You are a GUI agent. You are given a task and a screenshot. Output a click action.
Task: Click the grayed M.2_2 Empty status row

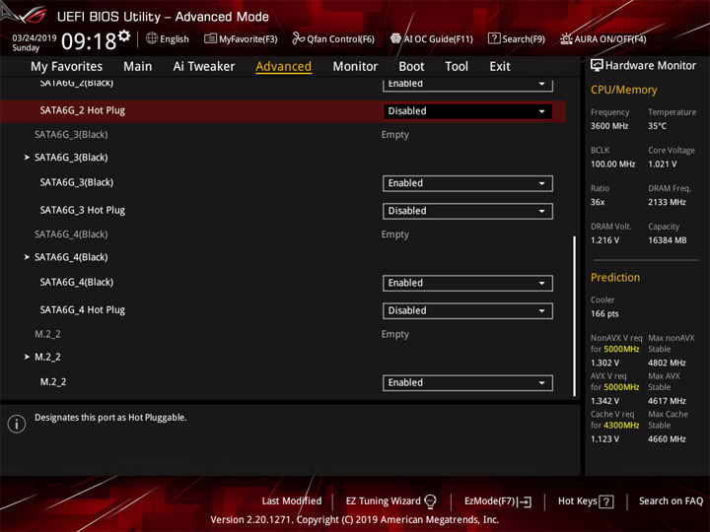tap(222, 334)
